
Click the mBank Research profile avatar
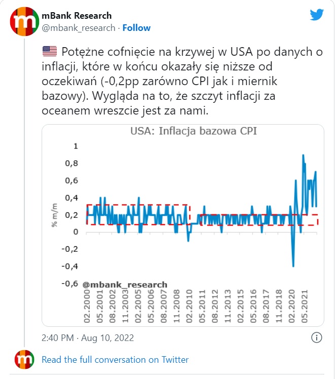coord(23,22)
